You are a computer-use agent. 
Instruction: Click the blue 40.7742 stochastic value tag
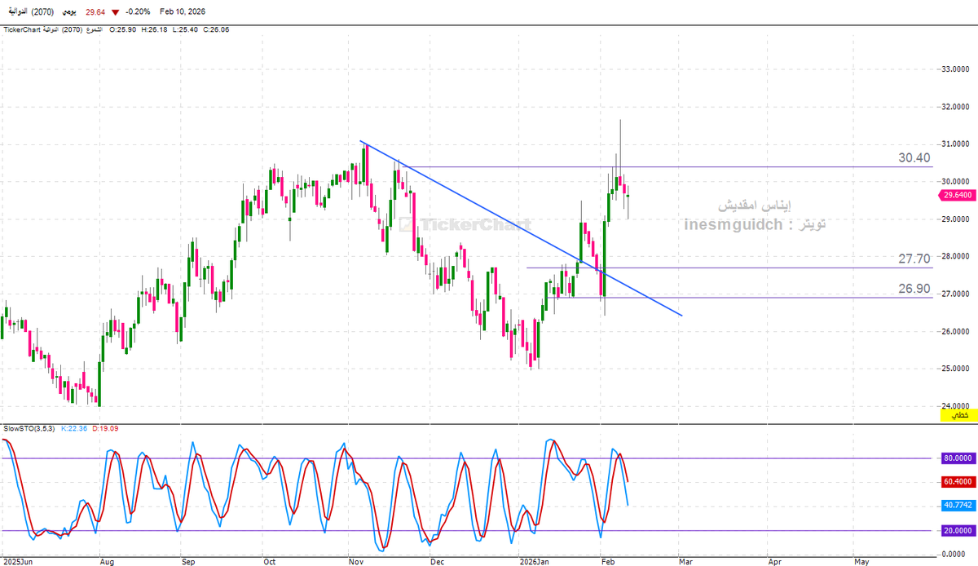coord(959,506)
